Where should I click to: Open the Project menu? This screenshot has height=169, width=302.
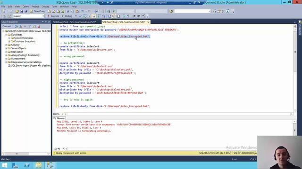point(35,7)
